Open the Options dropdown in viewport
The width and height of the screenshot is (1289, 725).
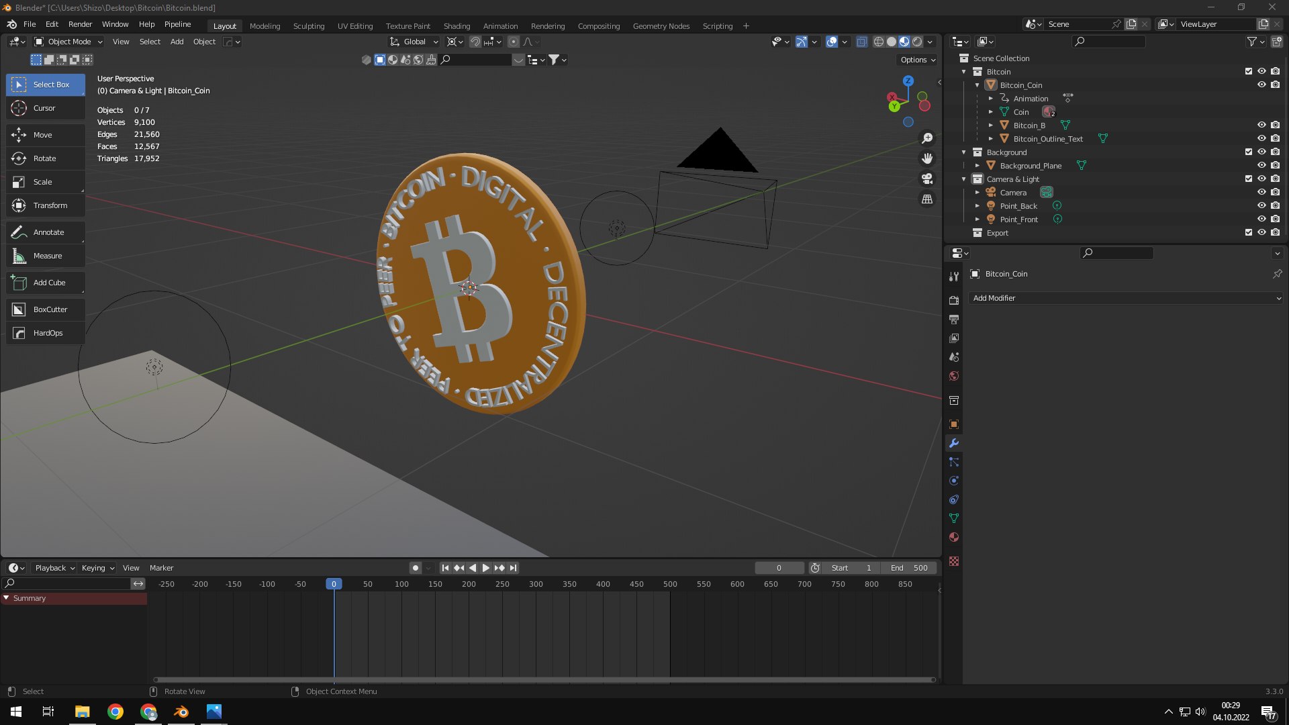click(918, 60)
